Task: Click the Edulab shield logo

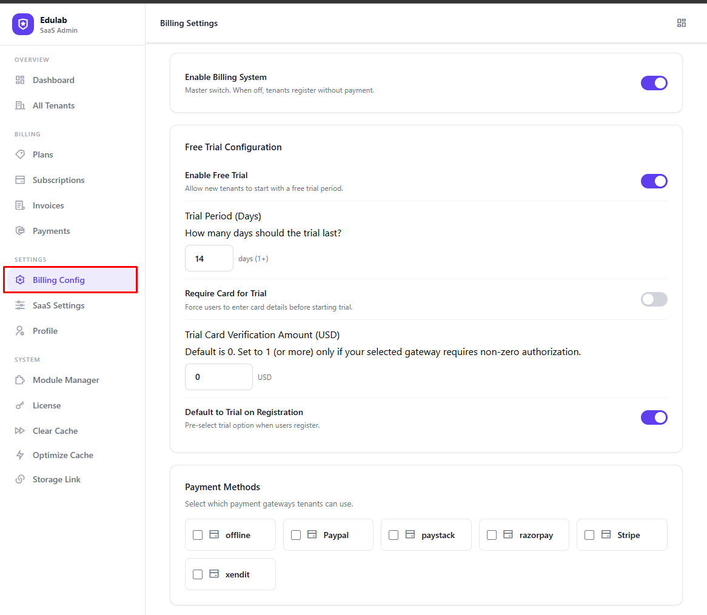Action: coord(22,24)
